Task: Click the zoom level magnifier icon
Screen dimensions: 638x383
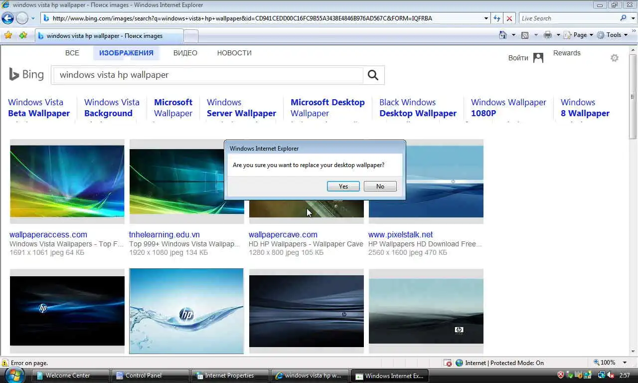Action: pos(596,363)
